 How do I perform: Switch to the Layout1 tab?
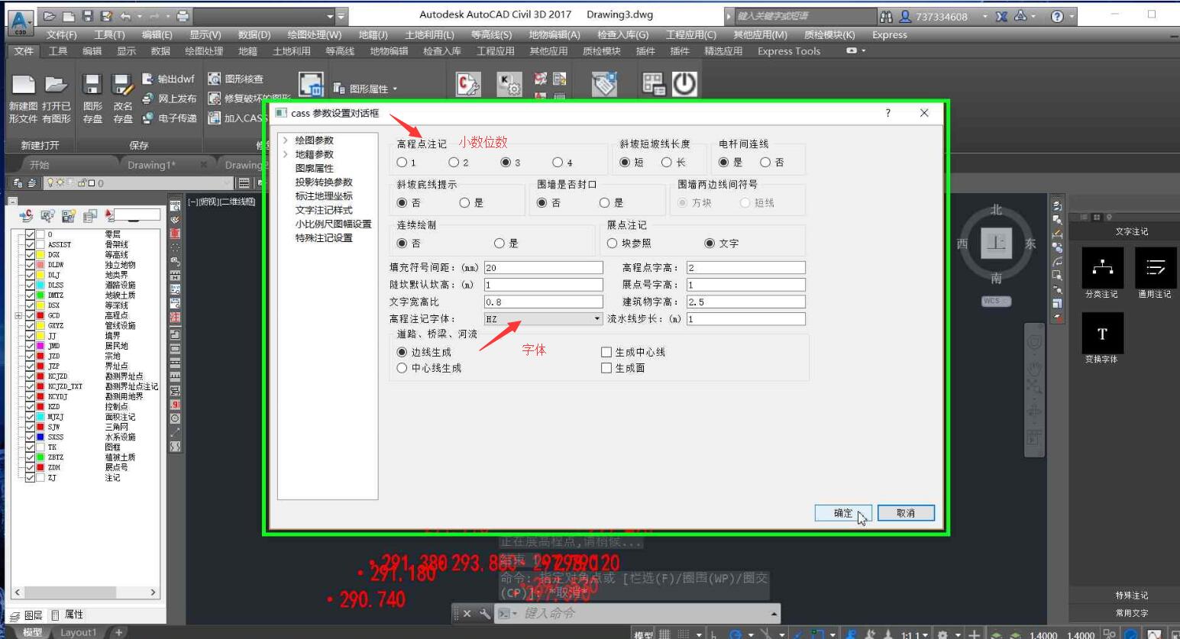click(79, 633)
